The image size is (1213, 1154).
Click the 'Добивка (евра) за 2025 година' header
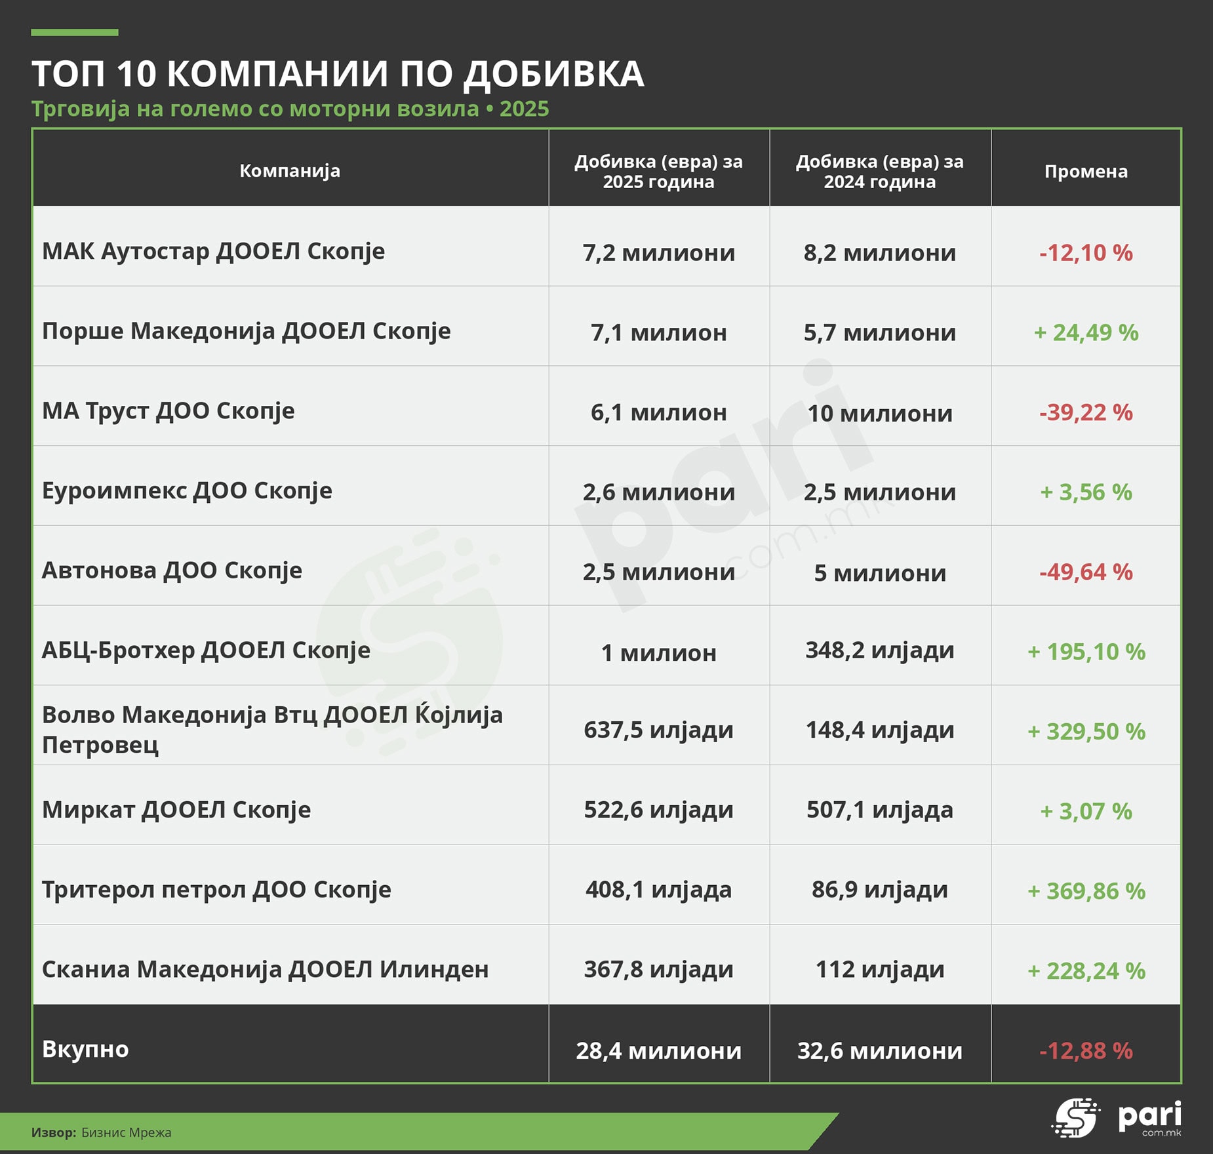[659, 171]
